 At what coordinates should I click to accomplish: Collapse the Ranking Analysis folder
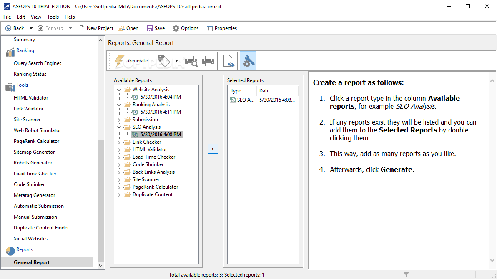[119, 105]
